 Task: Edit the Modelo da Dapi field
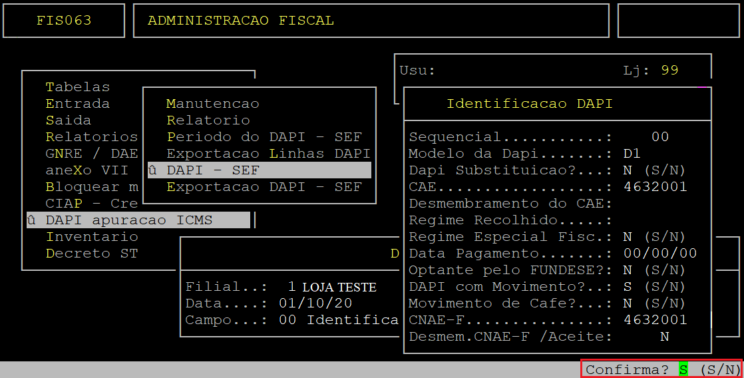pos(632,154)
